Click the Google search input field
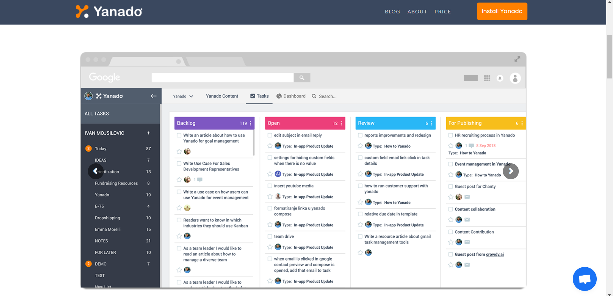The height and width of the screenshot is (296, 613). point(223,78)
